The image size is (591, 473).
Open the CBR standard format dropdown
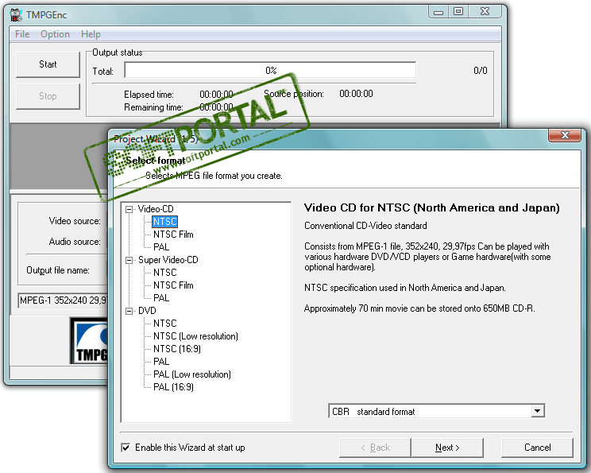pos(538,411)
